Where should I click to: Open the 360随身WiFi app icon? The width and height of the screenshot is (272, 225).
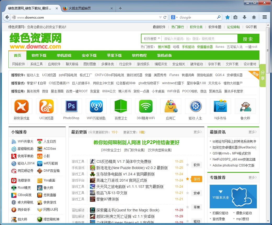pyautogui.click(x=146, y=106)
